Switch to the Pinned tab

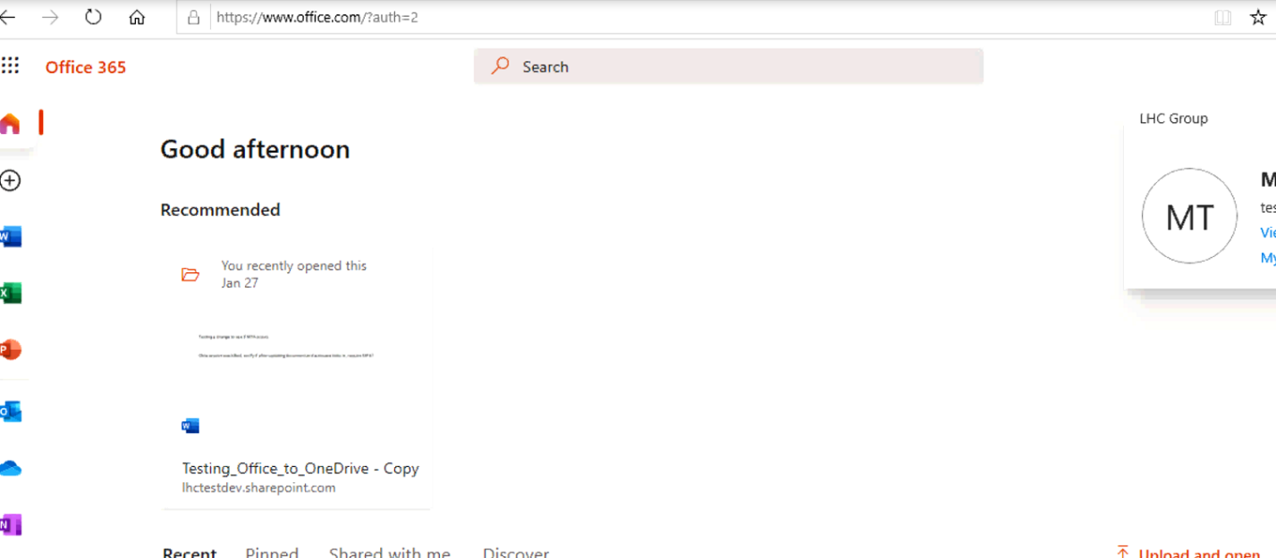click(272, 553)
